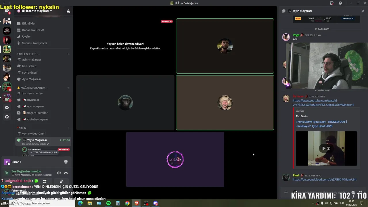Image resolution: width=368 pixels, height=207 pixels.
Task: Focus the fur hat avatar tile
Action: pos(225,103)
